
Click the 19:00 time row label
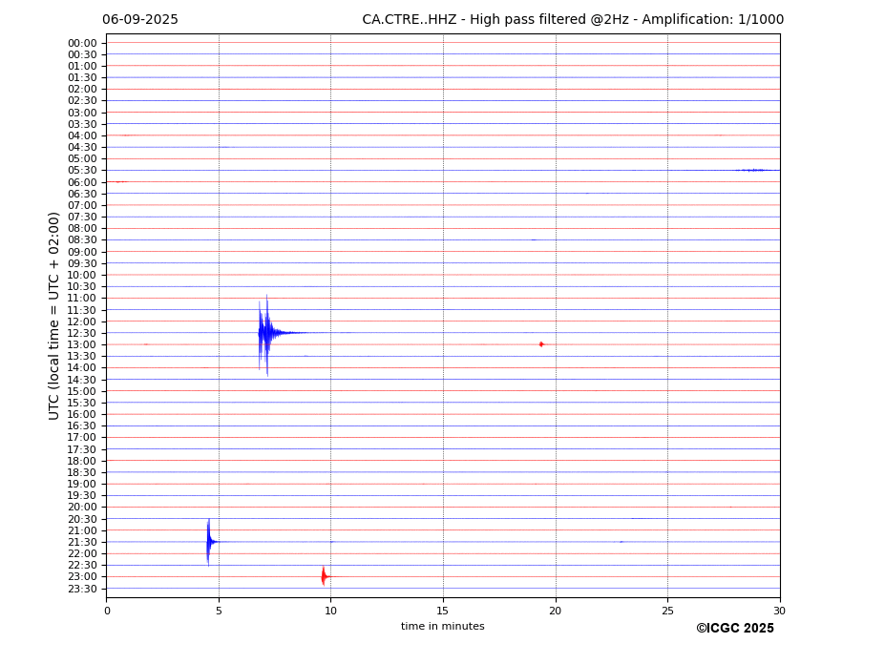[82, 484]
